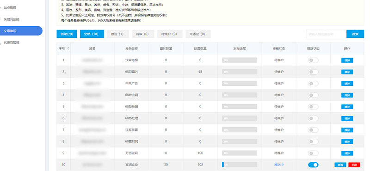
Task: Click 维护 for the 68贝雷片 row
Action: pos(347,72)
